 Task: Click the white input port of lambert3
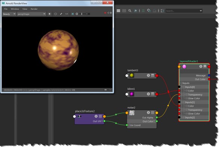pos(127,76)
